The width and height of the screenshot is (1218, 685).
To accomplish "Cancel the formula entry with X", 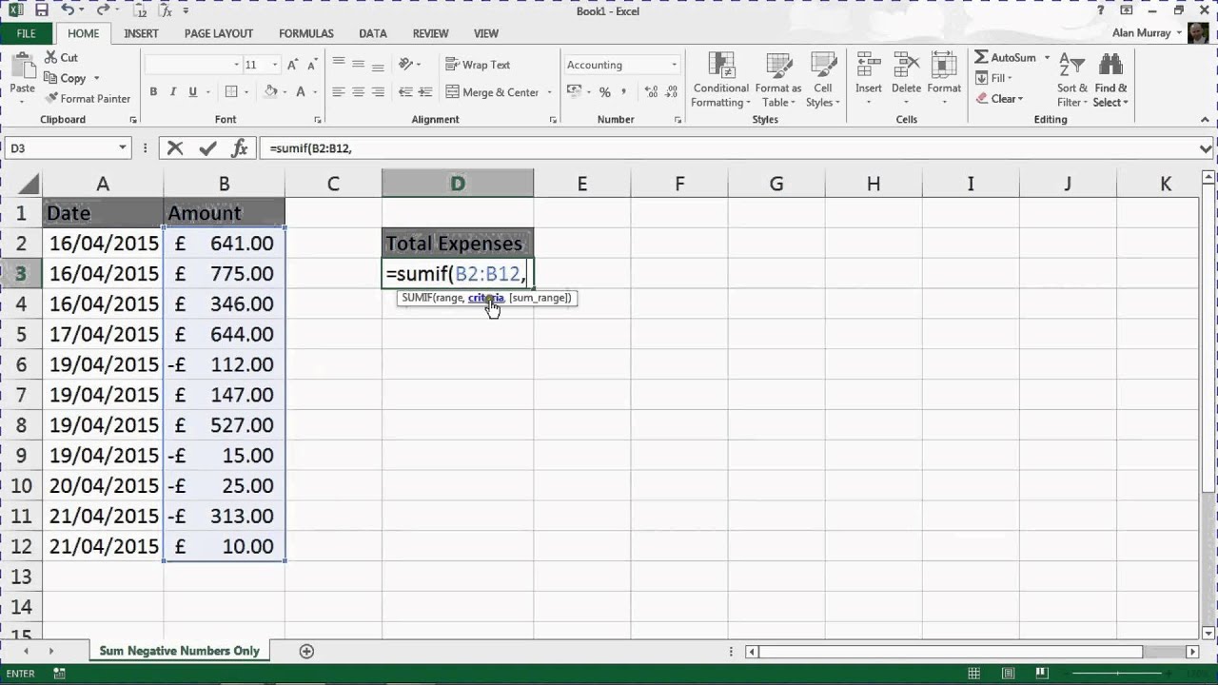I will (175, 148).
